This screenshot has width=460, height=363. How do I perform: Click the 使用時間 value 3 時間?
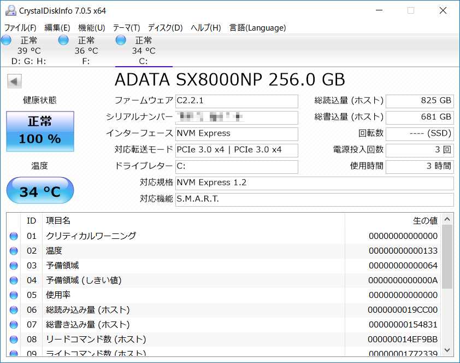(x=420, y=167)
